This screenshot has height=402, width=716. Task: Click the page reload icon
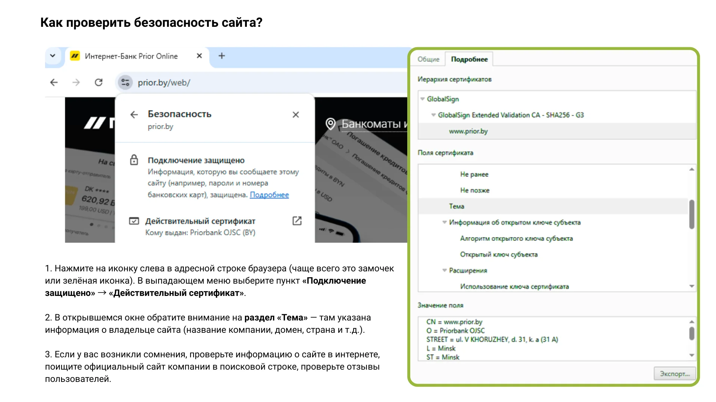coord(98,83)
